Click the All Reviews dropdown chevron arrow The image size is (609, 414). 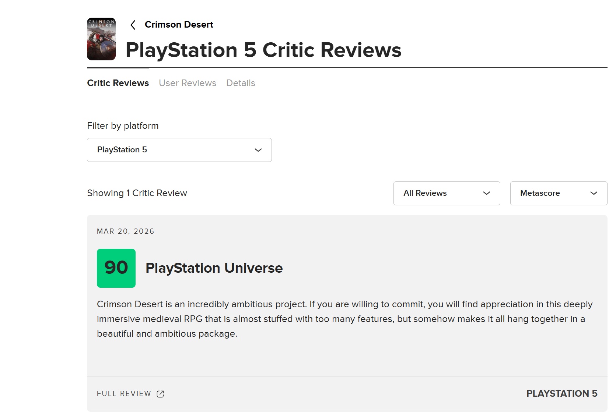[487, 193]
